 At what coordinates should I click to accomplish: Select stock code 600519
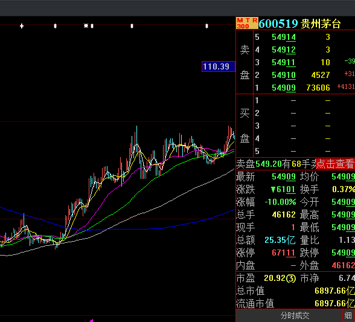(278, 24)
